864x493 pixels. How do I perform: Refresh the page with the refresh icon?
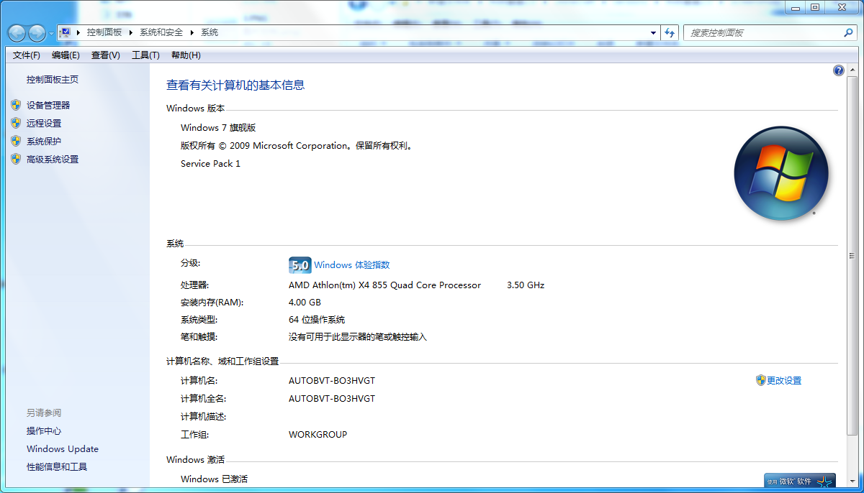[x=670, y=33]
